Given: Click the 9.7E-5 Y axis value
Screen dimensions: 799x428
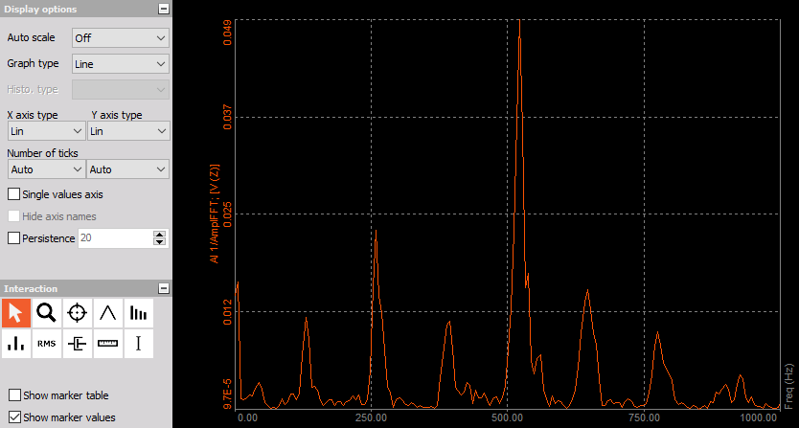Looking at the screenshot, I should pyautogui.click(x=227, y=394).
